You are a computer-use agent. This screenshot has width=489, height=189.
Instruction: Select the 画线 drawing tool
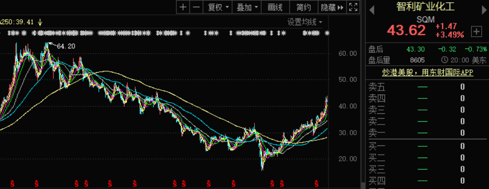(275, 7)
